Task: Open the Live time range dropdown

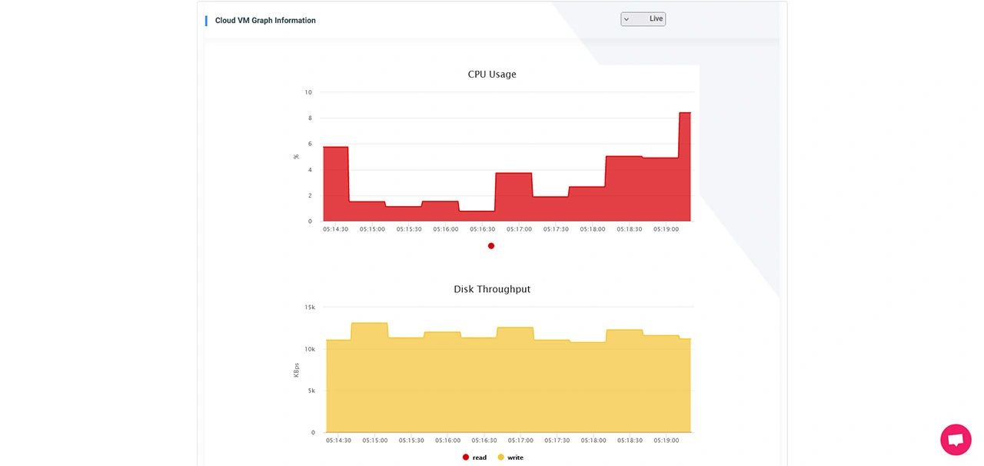Action: pyautogui.click(x=643, y=19)
